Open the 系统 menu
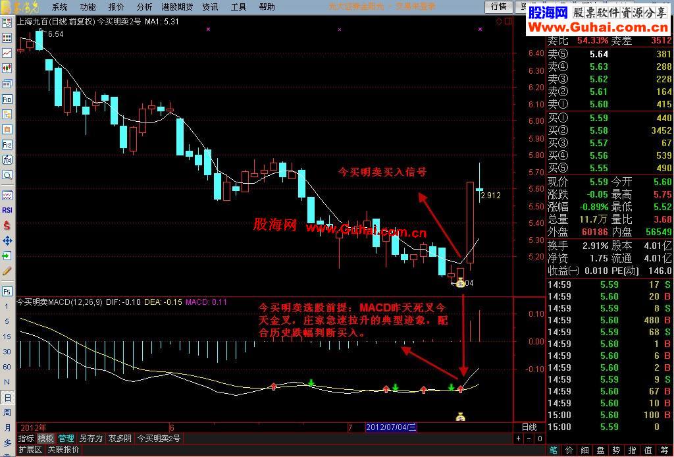 pyautogui.click(x=60, y=7)
